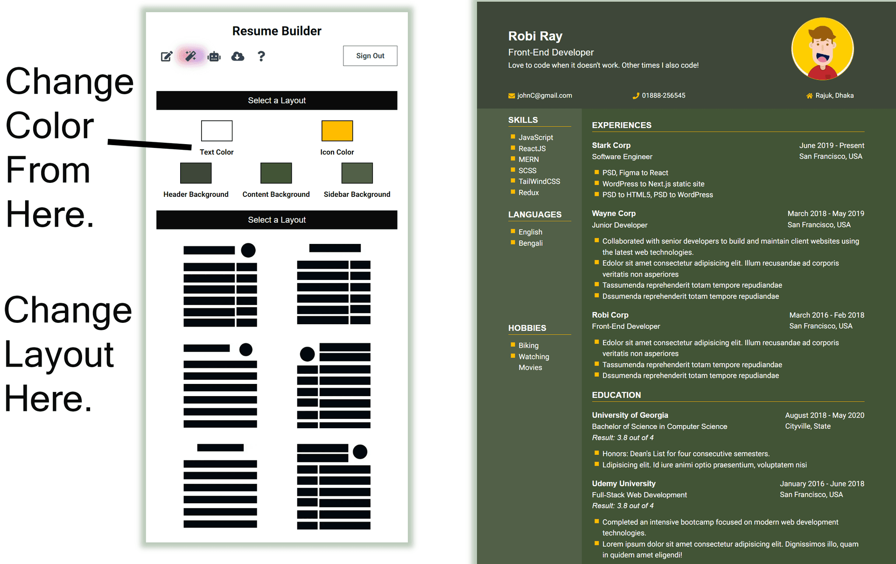Viewport: 896px width, 564px height.
Task: Click the cloud download icon
Action: coord(238,56)
